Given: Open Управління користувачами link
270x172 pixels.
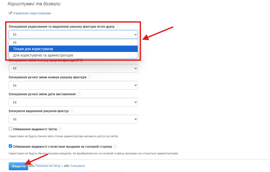Looking at the screenshot, I should click(x=32, y=13).
